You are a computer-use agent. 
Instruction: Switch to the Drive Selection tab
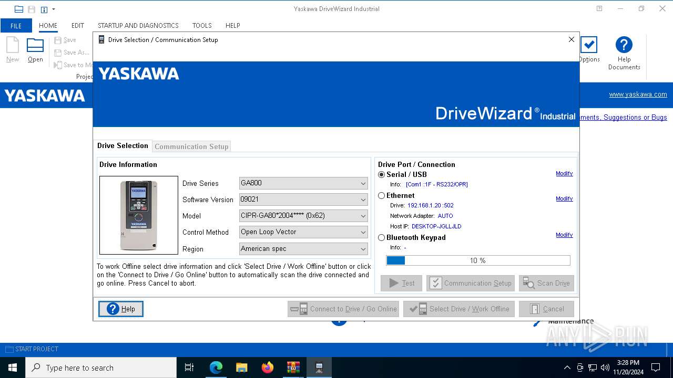123,146
